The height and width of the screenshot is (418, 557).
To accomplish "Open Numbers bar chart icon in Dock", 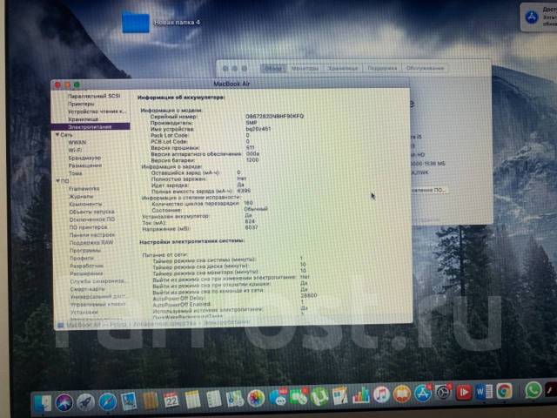I will click(360, 395).
